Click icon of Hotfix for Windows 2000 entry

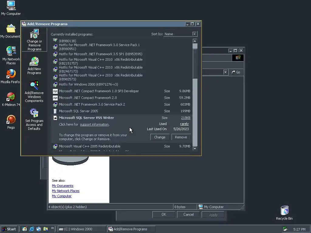pyautogui.click(x=55, y=85)
